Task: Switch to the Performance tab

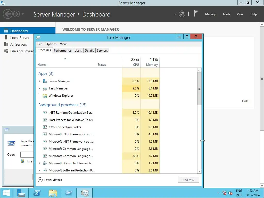Action: [x=63, y=51]
